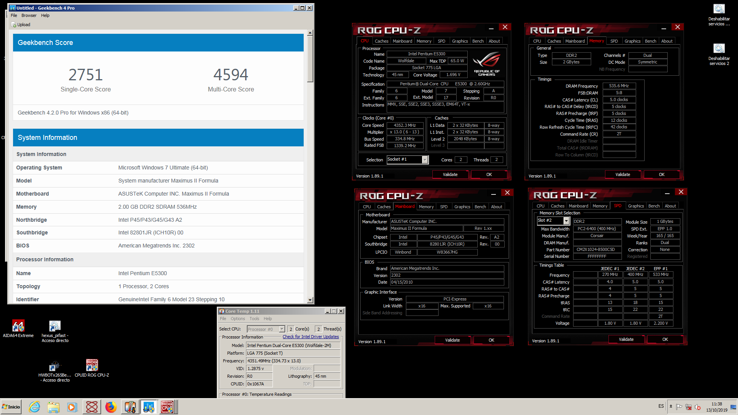
Task: Click the Geekbench title bar icon
Action: pyautogui.click(x=12, y=8)
